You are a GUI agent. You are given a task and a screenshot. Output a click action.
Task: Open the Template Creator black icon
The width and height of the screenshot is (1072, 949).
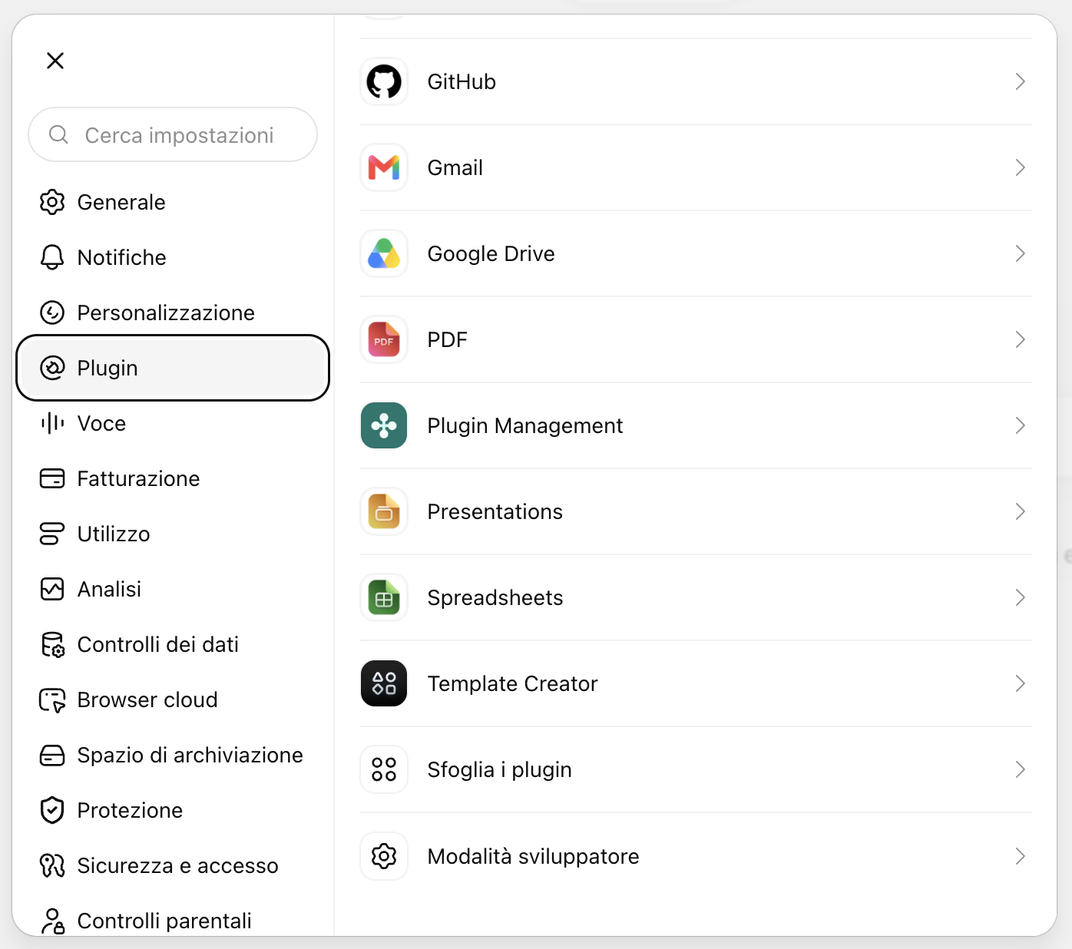tap(384, 683)
